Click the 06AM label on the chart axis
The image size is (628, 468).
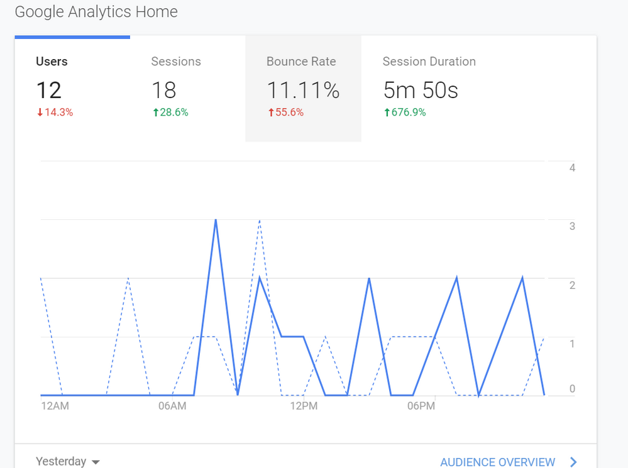[x=172, y=406]
